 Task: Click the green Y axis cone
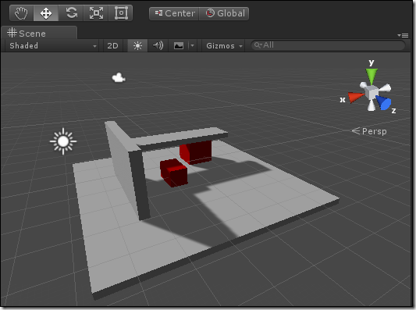pos(372,77)
